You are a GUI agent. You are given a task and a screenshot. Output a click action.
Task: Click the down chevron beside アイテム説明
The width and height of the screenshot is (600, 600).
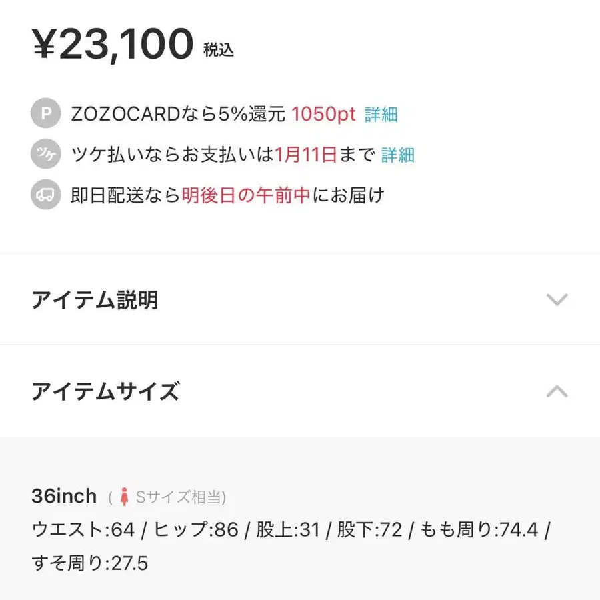(x=557, y=300)
